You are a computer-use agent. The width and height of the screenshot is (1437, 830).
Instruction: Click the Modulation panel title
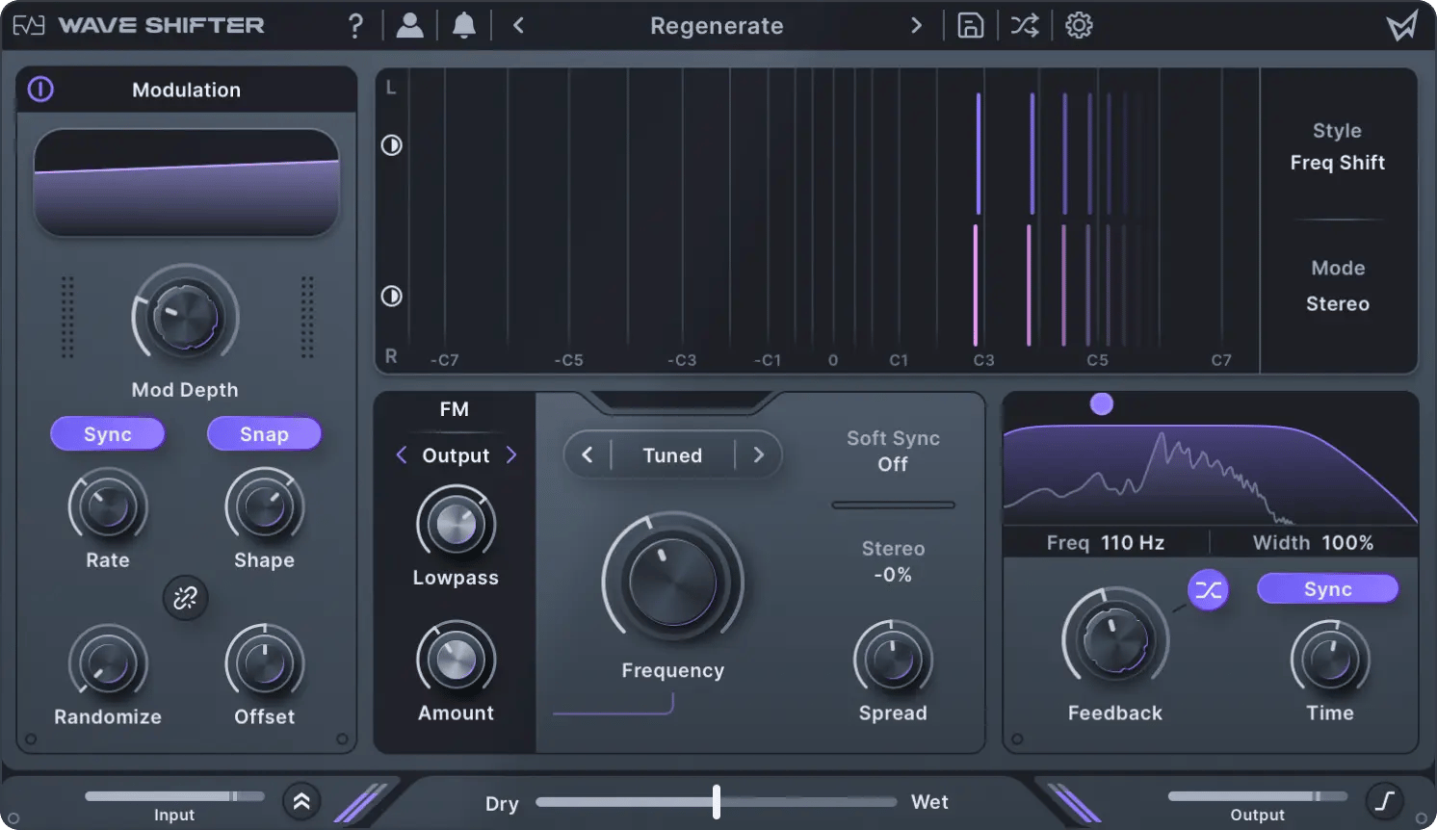click(186, 90)
